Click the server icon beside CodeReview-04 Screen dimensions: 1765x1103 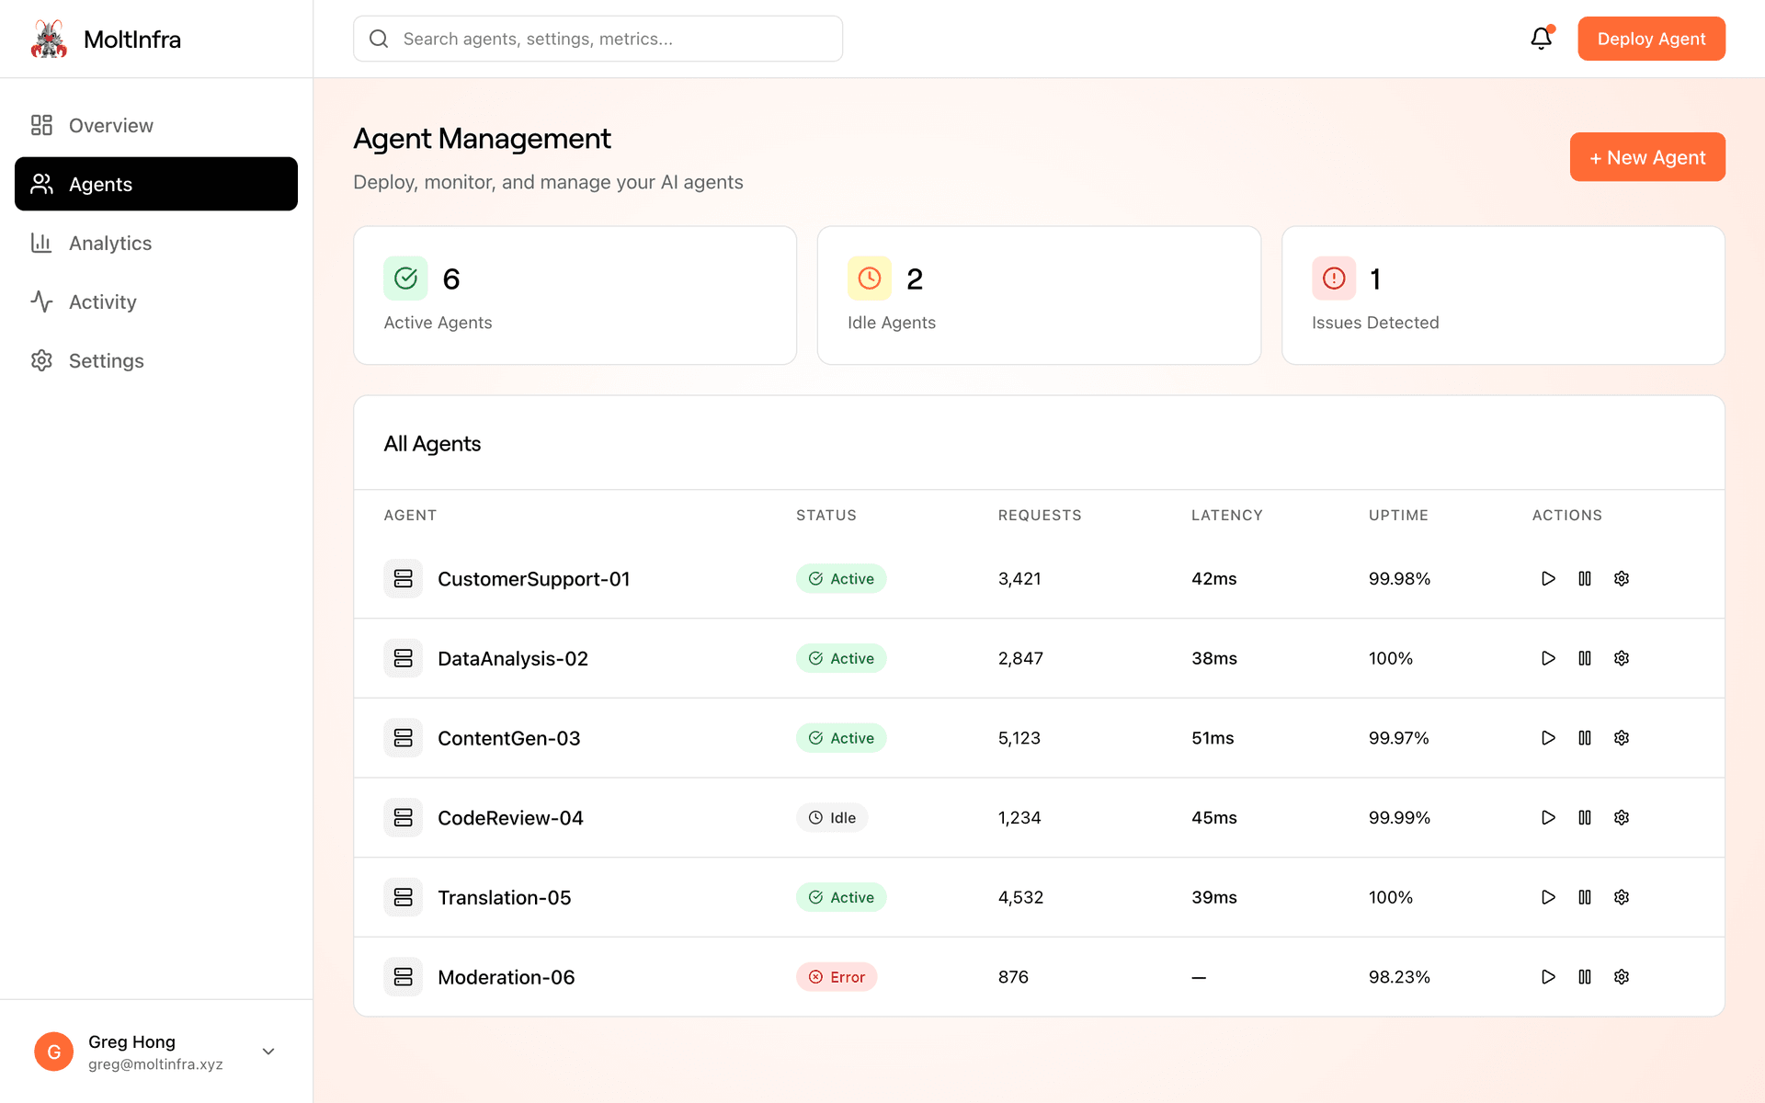[403, 817]
